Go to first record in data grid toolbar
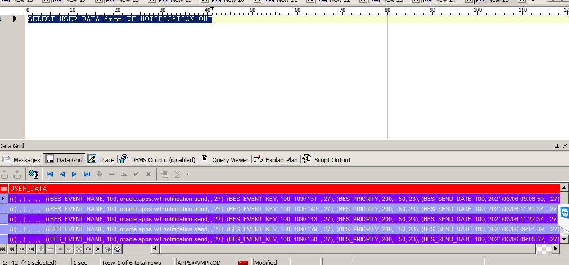The height and width of the screenshot is (265, 569). click(x=49, y=175)
